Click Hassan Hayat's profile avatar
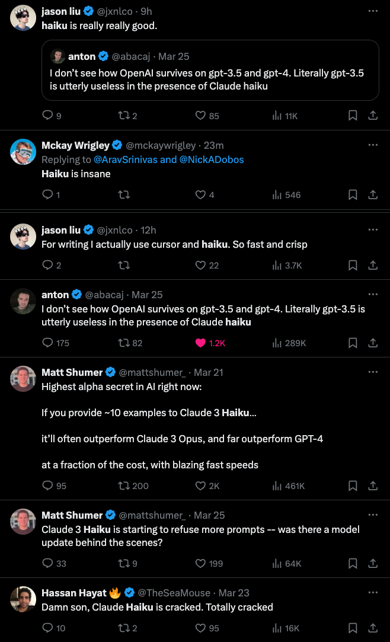Image resolution: width=390 pixels, height=642 pixels. coord(23,599)
